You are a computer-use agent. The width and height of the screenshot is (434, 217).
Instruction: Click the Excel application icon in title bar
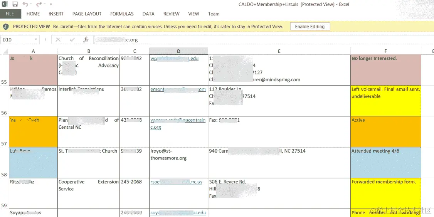[x=5, y=4]
